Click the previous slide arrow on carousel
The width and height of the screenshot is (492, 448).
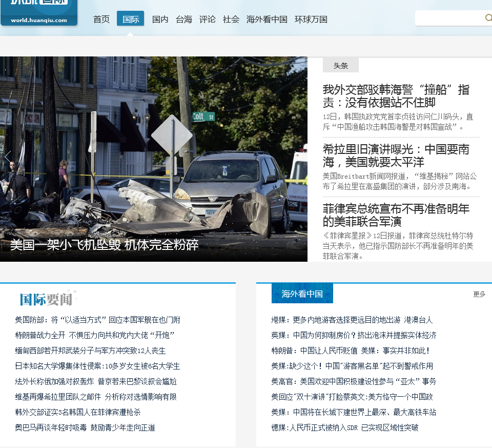(8, 156)
